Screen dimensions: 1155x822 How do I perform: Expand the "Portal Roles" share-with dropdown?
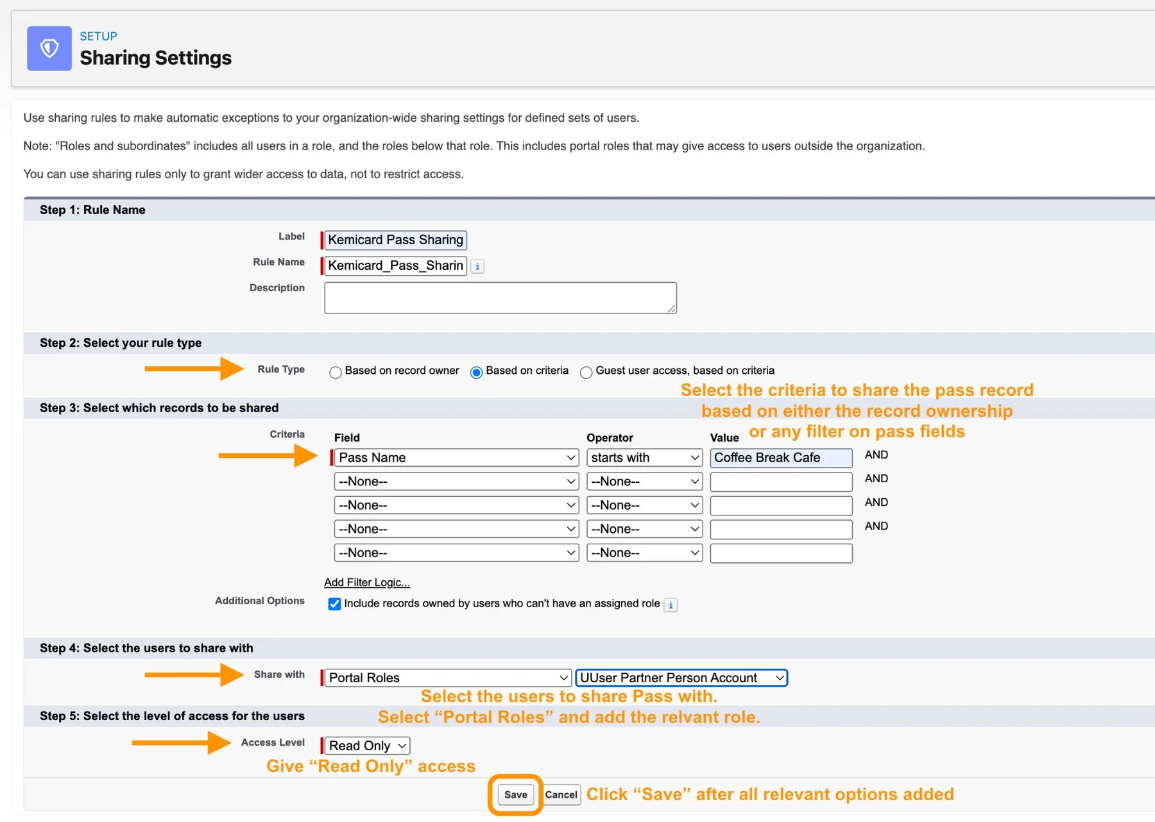pos(448,678)
